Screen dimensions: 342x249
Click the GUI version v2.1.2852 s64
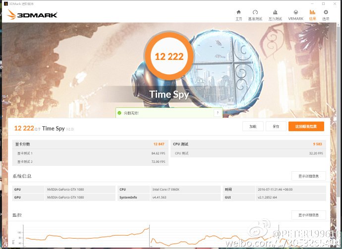point(267,198)
